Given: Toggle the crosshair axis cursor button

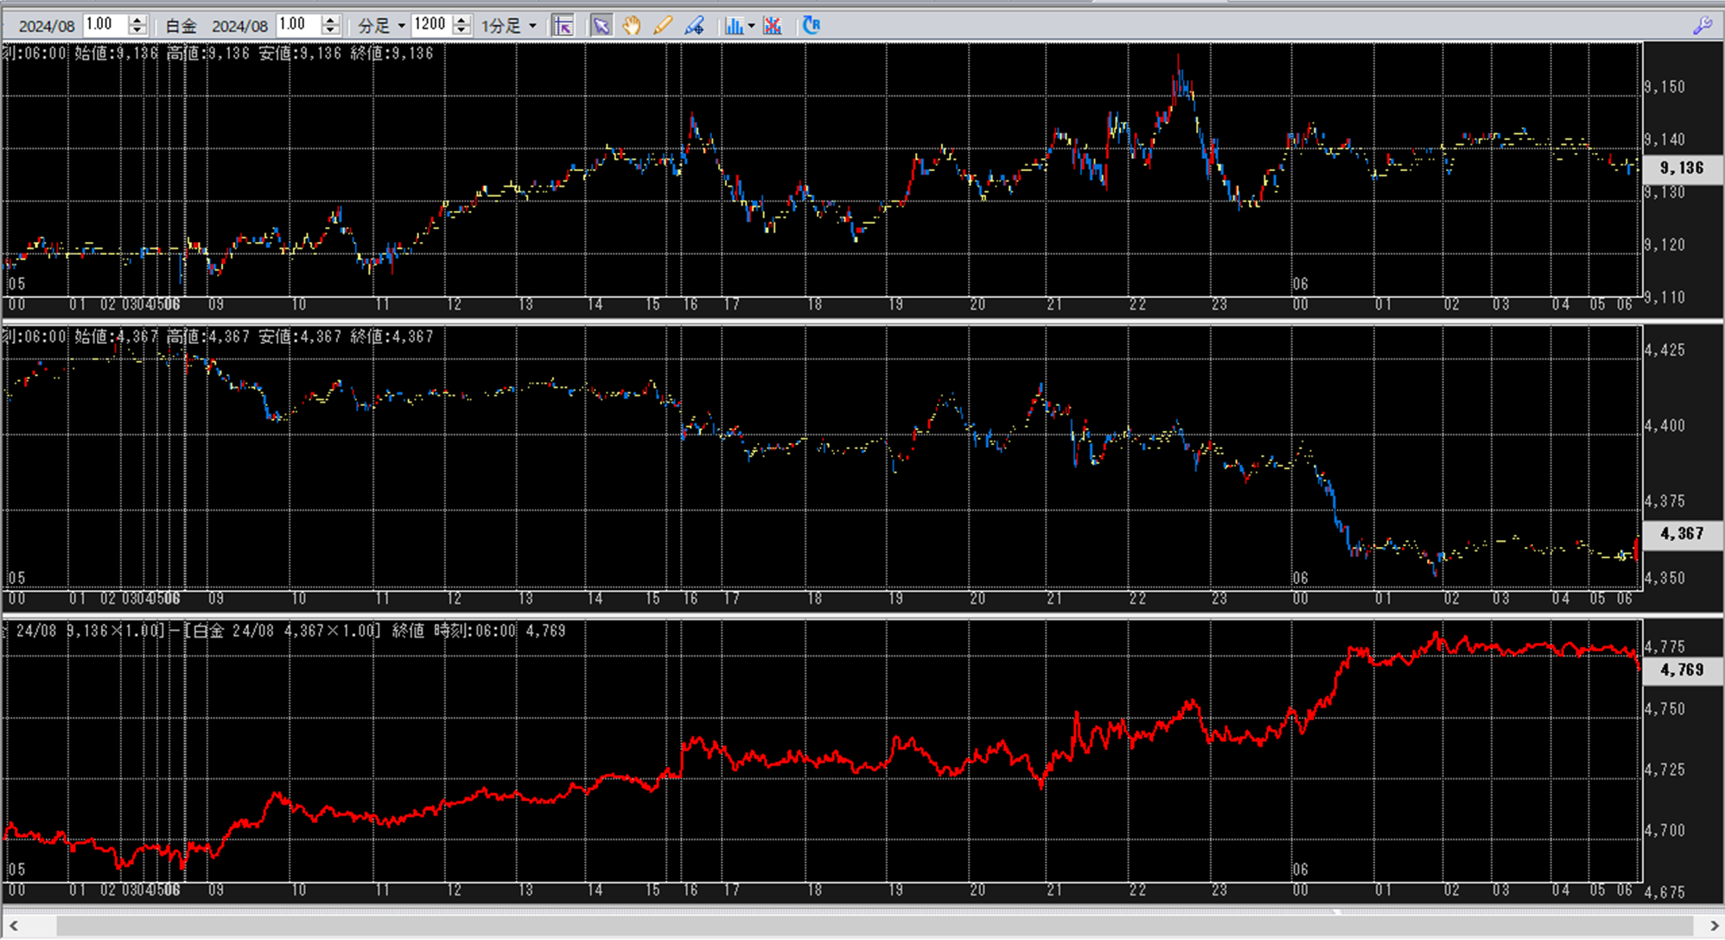Looking at the screenshot, I should point(563,26).
